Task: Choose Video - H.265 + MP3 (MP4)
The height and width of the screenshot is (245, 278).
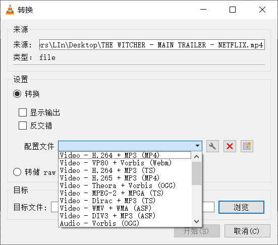Action: [x=125, y=178]
